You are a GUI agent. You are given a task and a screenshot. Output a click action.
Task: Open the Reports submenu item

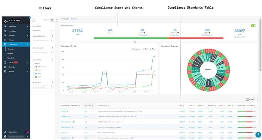click(10, 54)
